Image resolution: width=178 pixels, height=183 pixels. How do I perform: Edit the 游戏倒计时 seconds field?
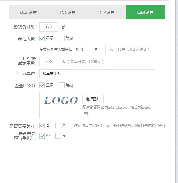pos(49,27)
